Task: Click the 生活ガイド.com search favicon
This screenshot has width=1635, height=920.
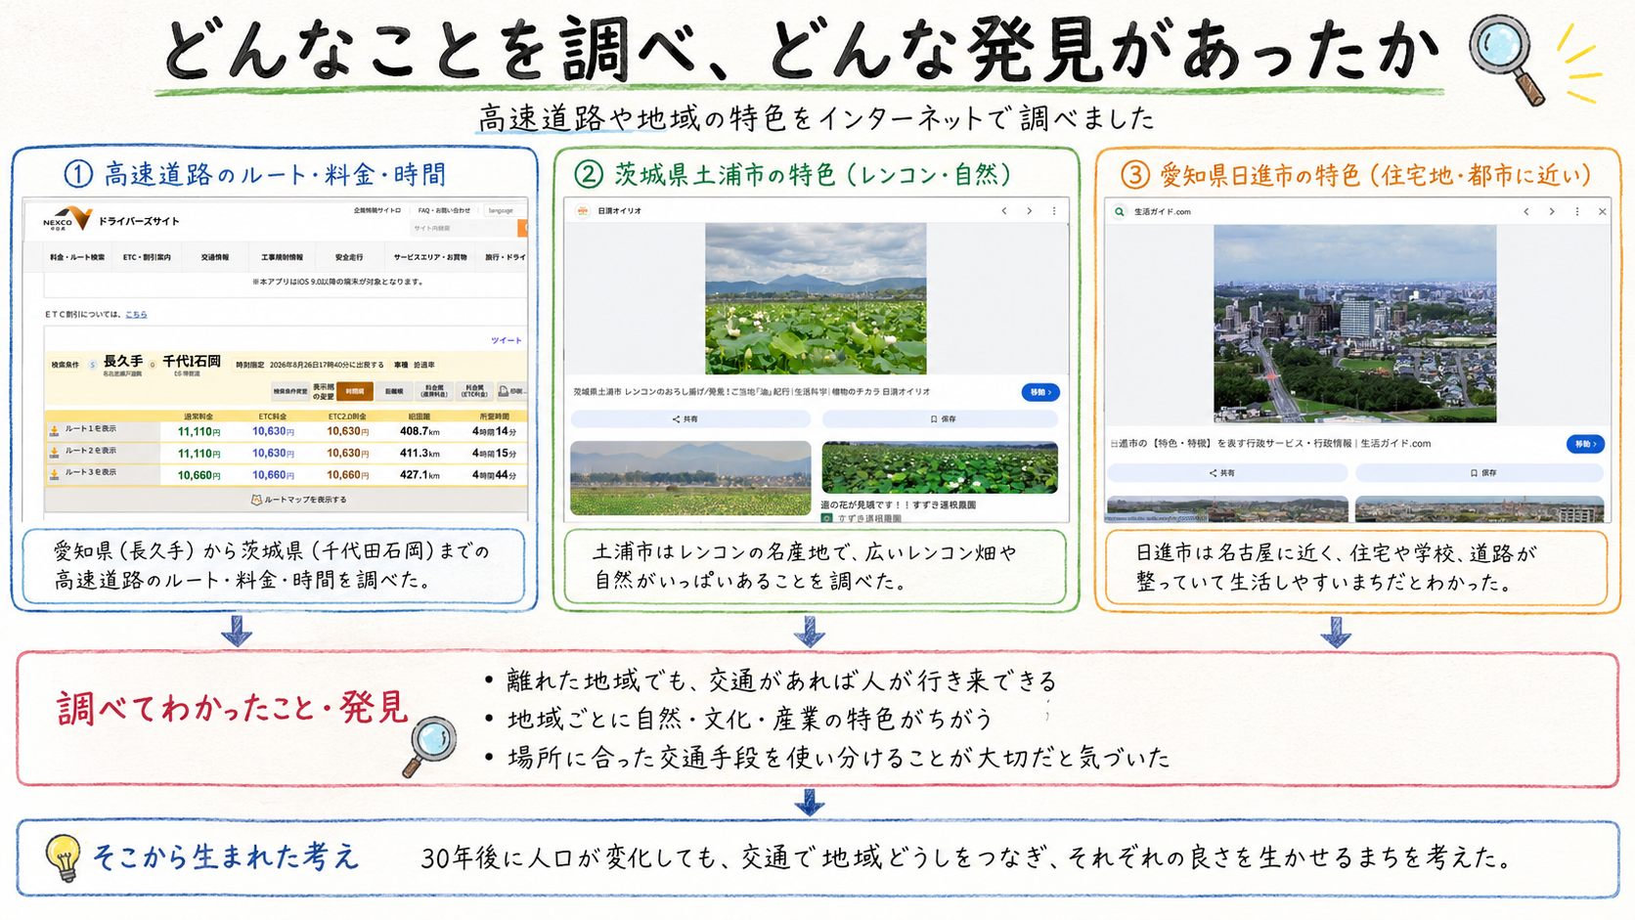Action: pyautogui.click(x=1120, y=211)
